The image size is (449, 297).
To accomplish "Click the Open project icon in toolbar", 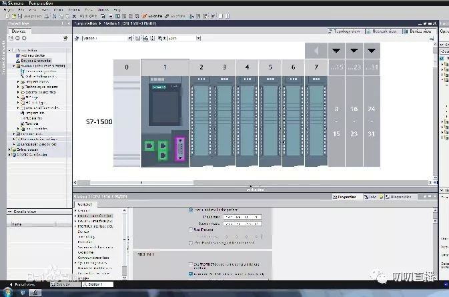I will click(13, 16).
